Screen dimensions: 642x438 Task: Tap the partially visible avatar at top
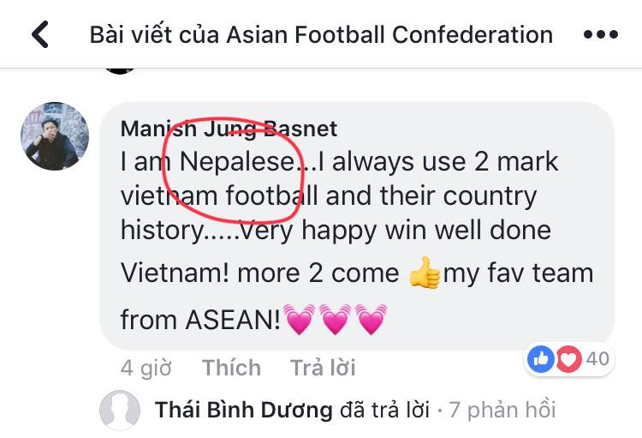coord(120,67)
